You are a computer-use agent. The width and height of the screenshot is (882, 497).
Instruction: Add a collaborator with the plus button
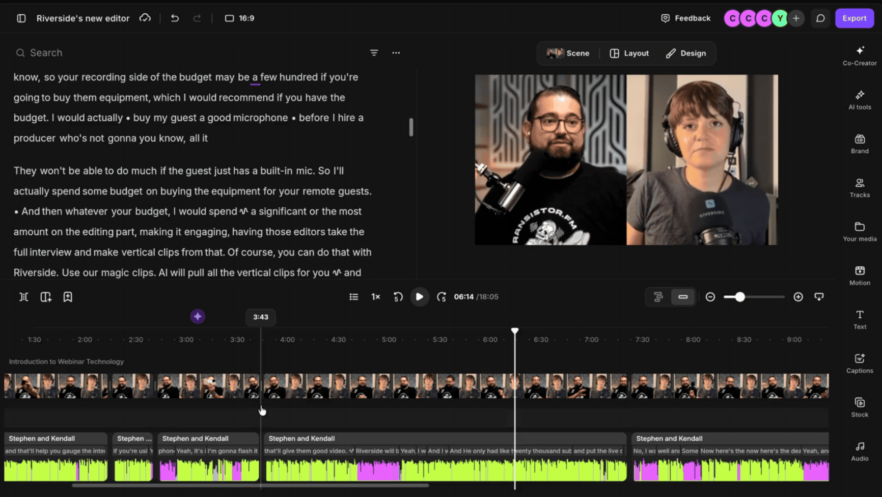tap(796, 18)
